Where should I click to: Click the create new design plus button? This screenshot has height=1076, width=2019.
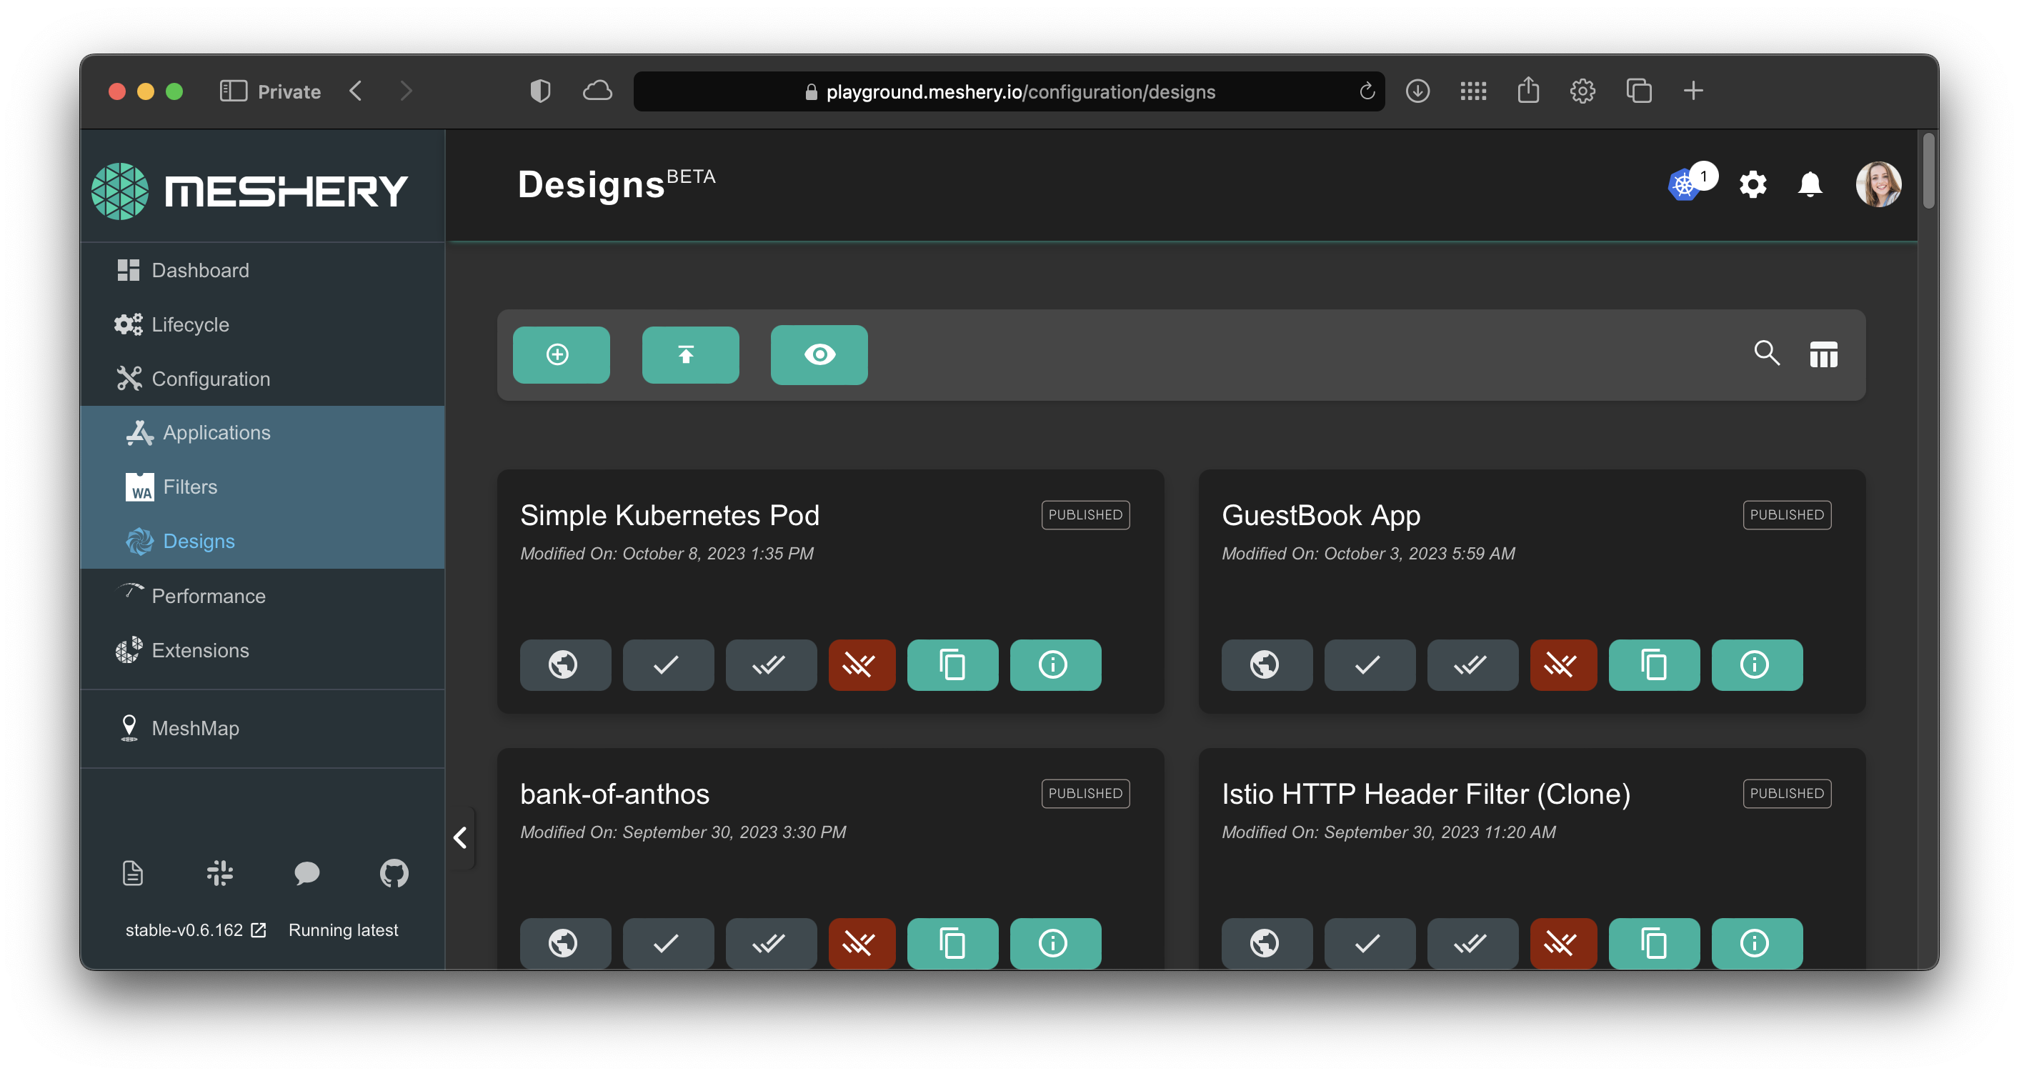(x=560, y=355)
